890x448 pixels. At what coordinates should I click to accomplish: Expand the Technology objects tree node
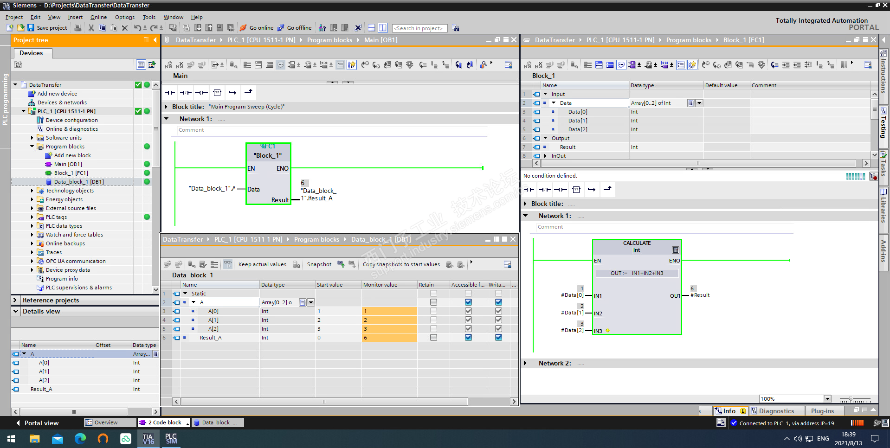pos(32,191)
